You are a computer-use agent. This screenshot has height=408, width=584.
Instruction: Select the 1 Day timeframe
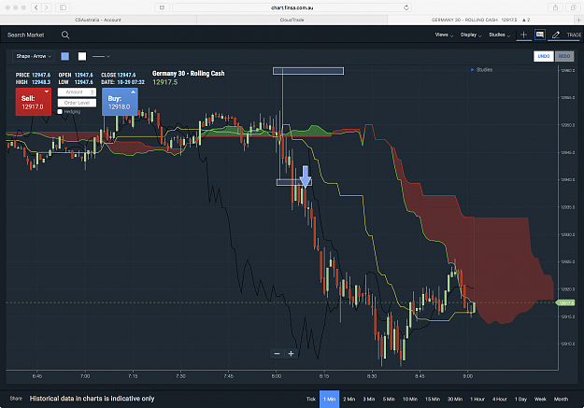click(520, 399)
